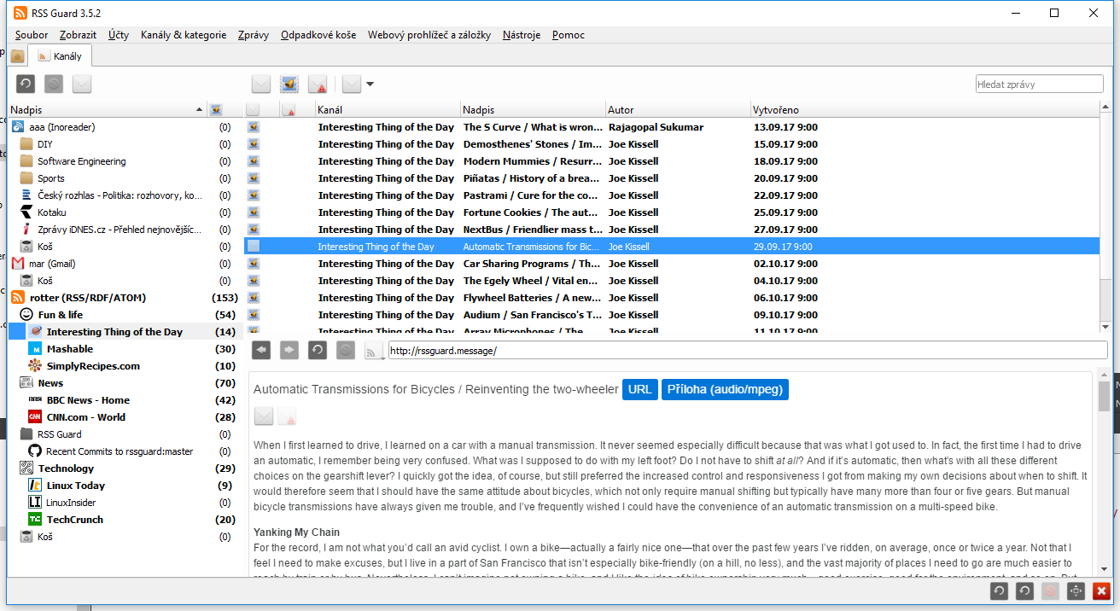Go back in the embedded web browser
Image resolution: width=1120 pixels, height=611 pixels.
[262, 350]
